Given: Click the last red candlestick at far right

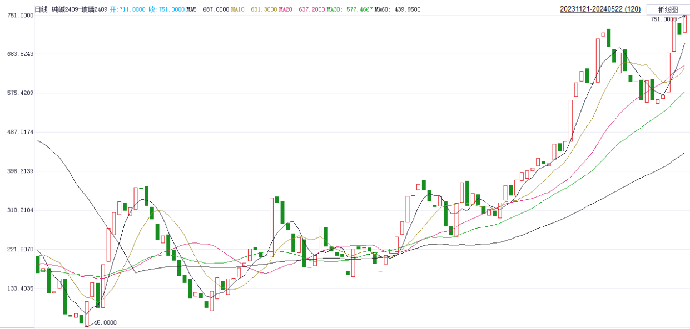Looking at the screenshot, I should (x=685, y=24).
